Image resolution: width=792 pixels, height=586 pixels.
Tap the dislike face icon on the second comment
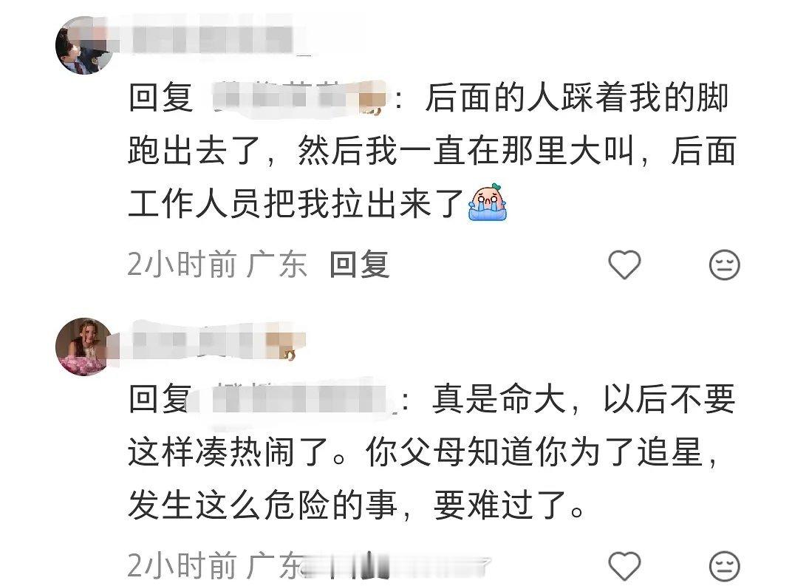tap(724, 565)
